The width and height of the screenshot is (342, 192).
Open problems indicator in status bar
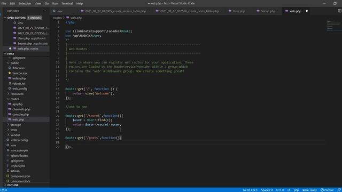[x=4, y=190]
